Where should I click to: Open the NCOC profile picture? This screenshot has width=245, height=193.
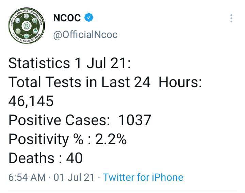tap(27, 26)
